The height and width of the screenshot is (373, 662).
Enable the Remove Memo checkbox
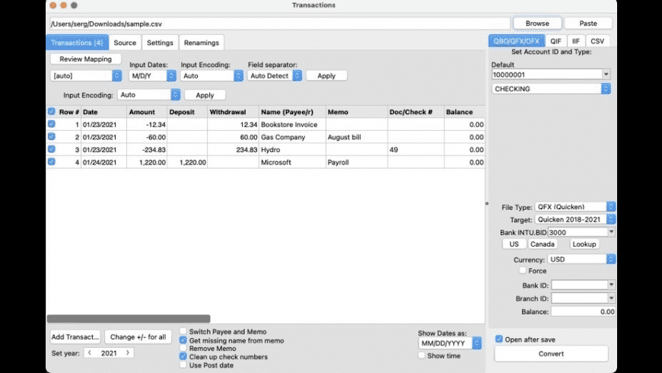tap(183, 348)
